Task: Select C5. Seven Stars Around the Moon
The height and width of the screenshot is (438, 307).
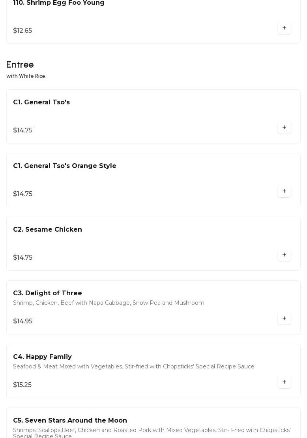Action: point(70,421)
